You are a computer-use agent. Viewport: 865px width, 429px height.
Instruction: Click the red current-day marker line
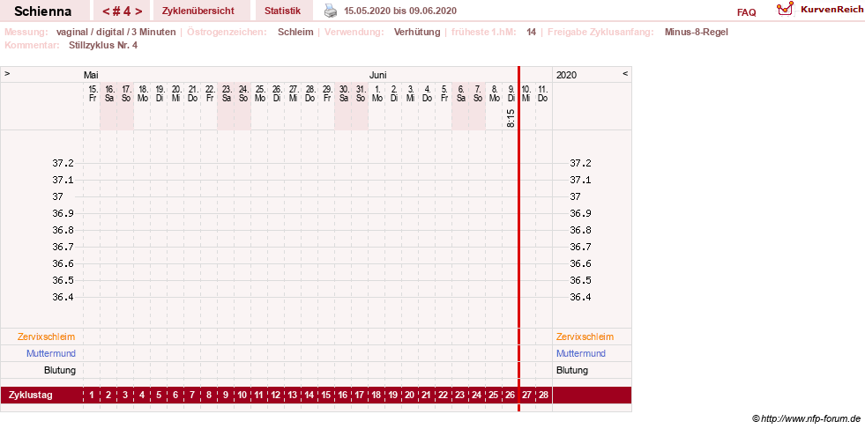(x=518, y=239)
